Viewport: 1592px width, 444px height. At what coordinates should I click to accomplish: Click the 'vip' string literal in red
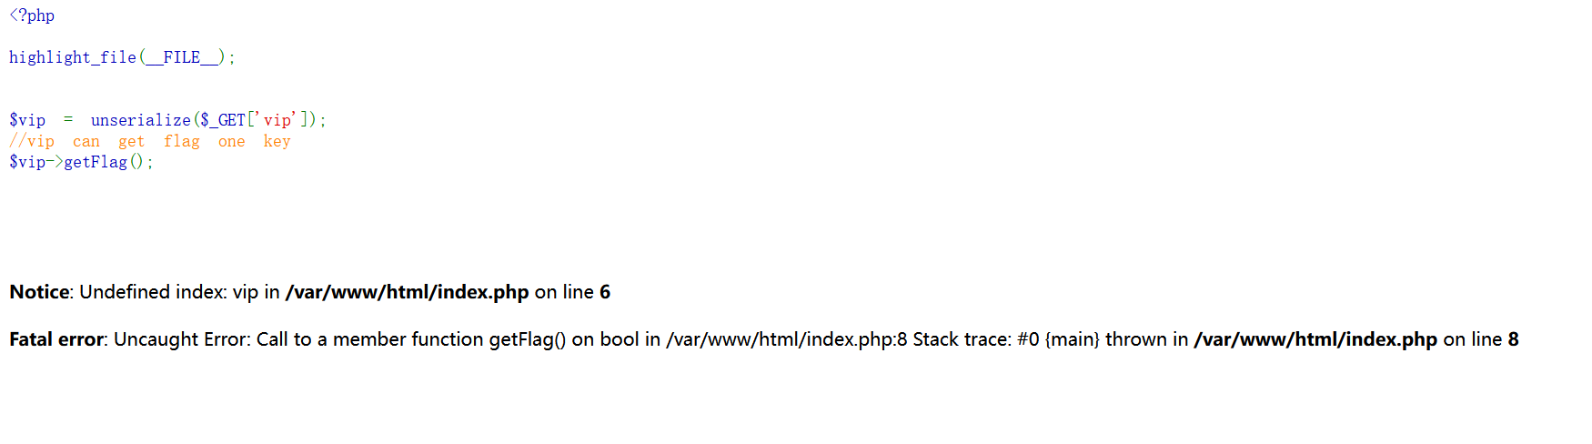pos(277,120)
